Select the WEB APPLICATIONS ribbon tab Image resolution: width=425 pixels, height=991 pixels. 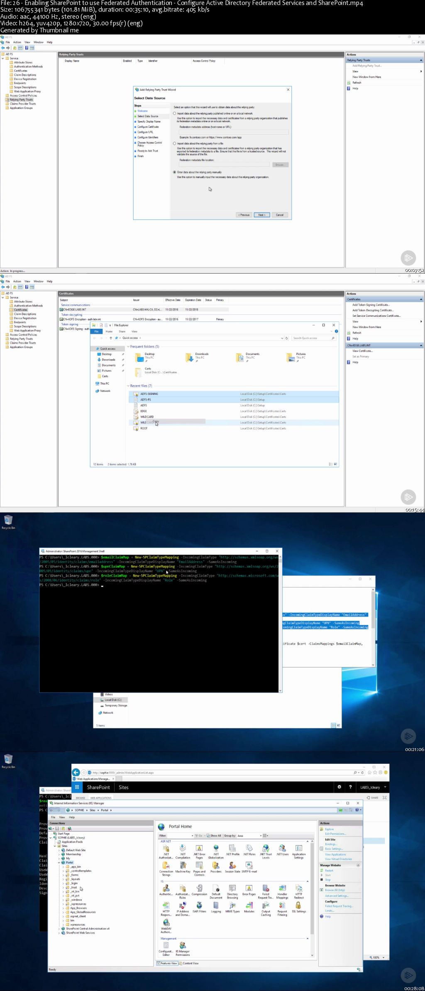(x=101, y=798)
